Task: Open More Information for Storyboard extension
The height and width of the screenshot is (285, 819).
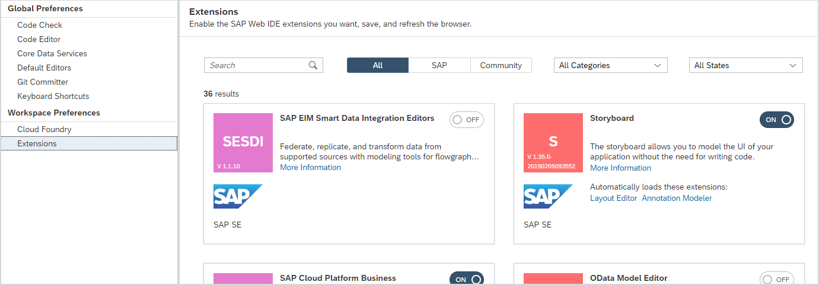Action: (621, 168)
